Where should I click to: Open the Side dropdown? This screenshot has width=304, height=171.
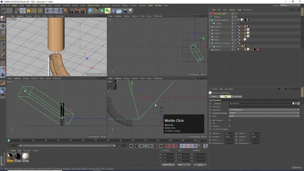(264, 116)
